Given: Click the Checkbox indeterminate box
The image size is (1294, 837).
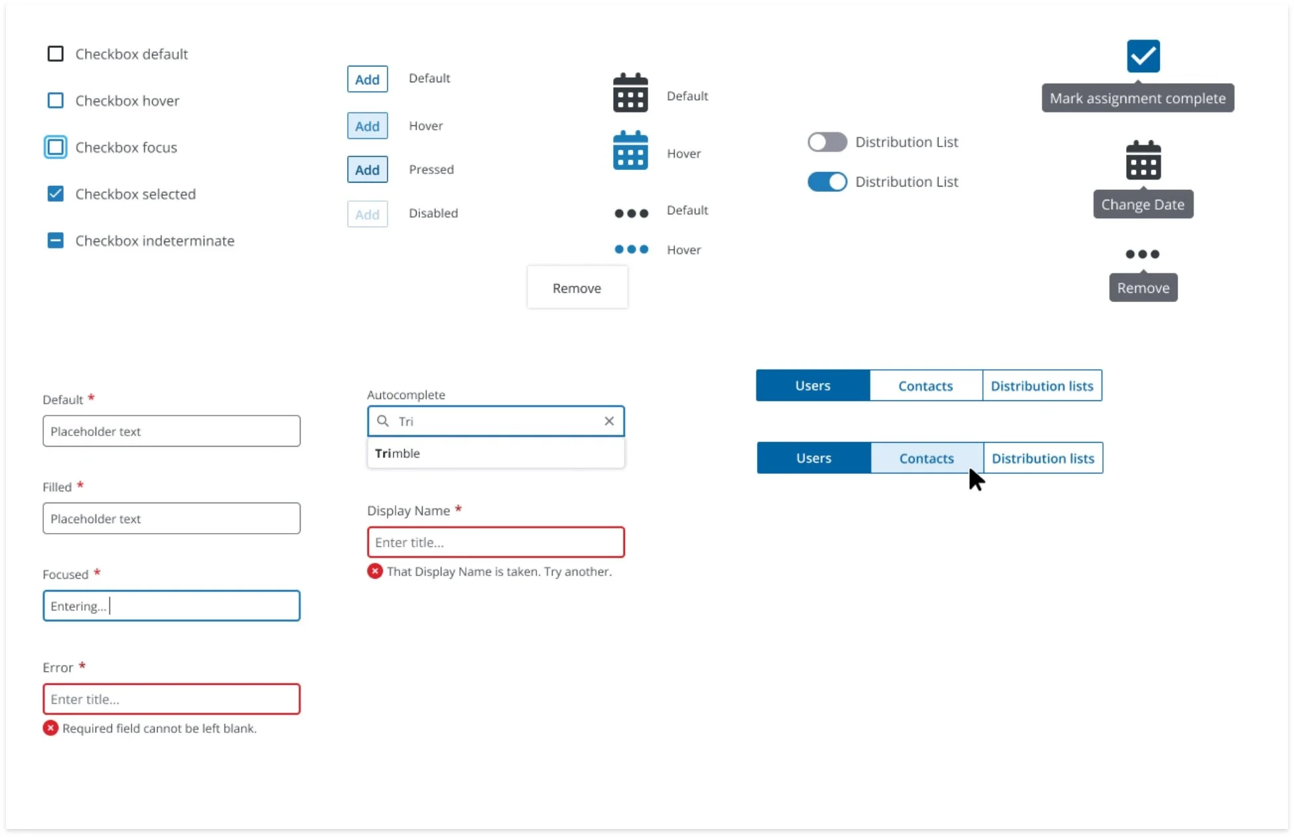Looking at the screenshot, I should [x=56, y=240].
